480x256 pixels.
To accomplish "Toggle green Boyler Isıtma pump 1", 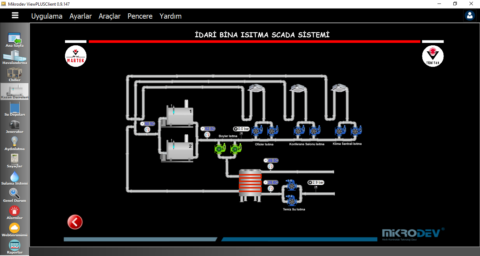I will click(220, 149).
